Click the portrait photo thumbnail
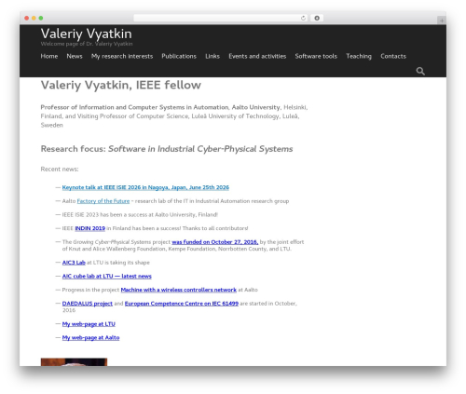Viewport: 466px width, 394px height. [74, 362]
